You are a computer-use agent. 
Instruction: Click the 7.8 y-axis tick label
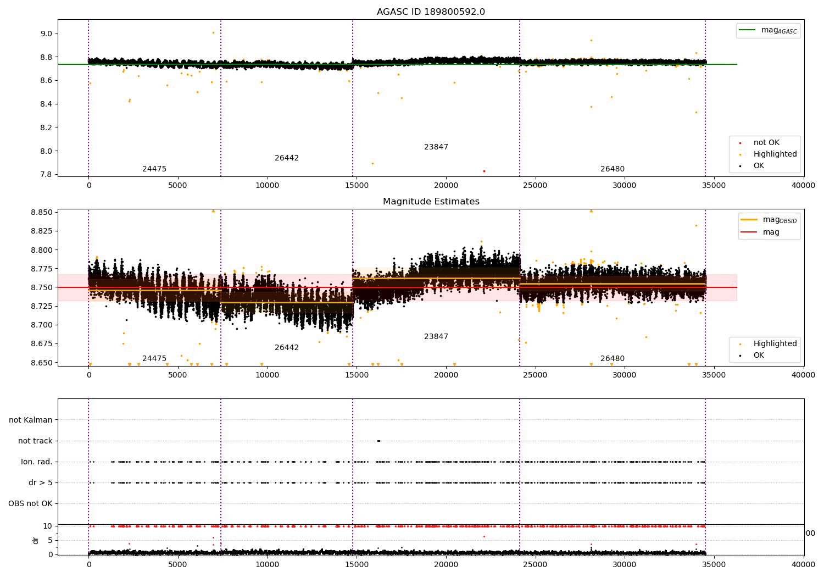(46, 175)
